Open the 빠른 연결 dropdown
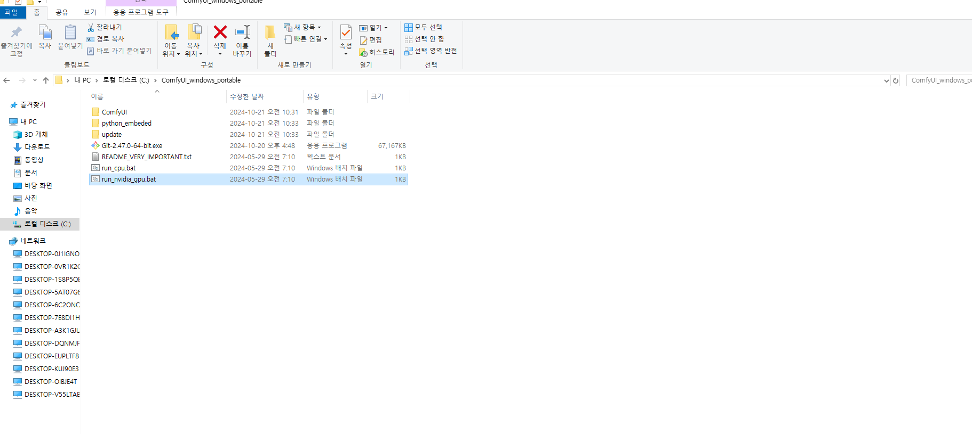The height and width of the screenshot is (434, 972). point(305,39)
